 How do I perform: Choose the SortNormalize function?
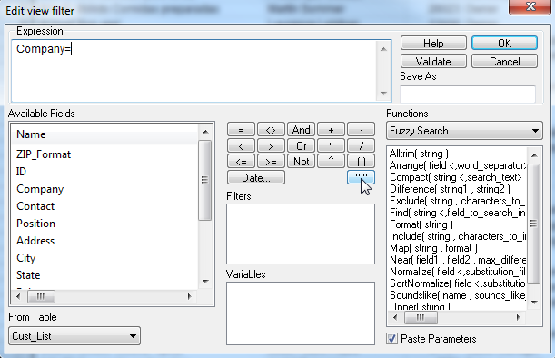tap(457, 283)
